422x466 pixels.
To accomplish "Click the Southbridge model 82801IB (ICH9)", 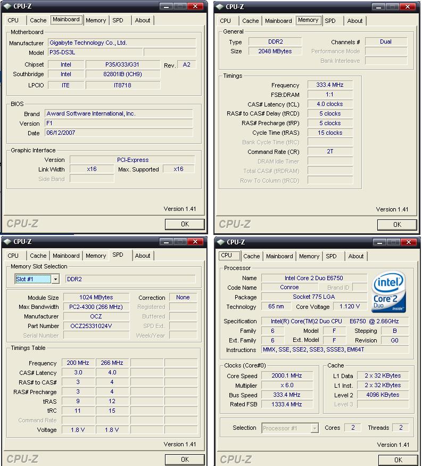I will [123, 74].
